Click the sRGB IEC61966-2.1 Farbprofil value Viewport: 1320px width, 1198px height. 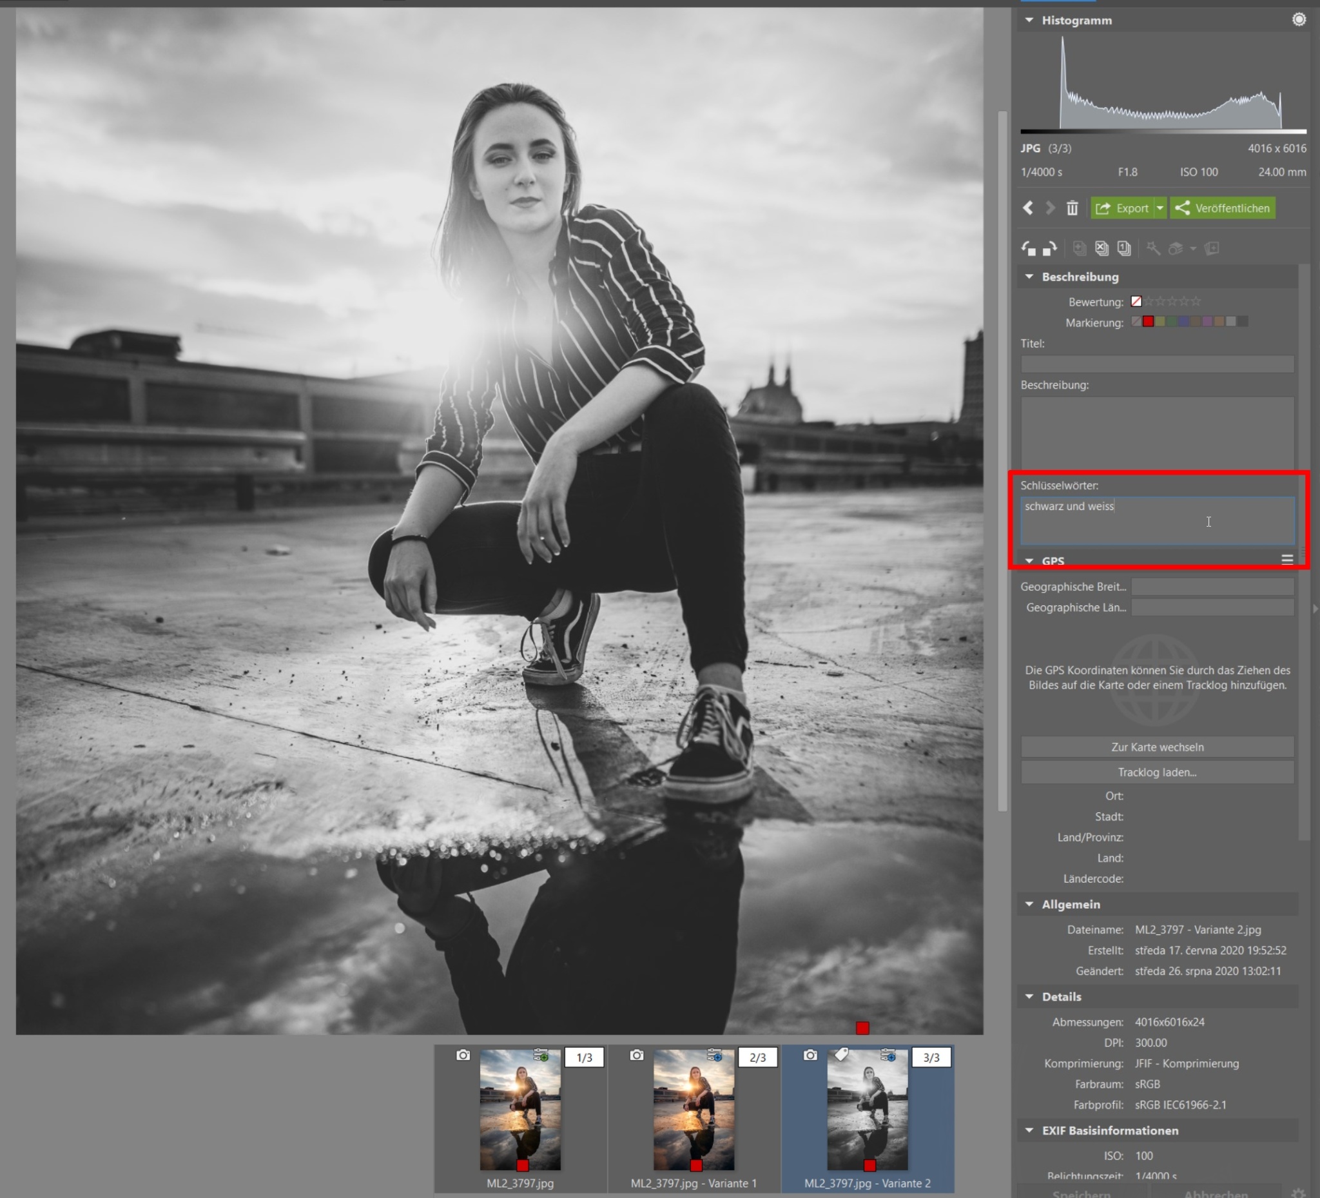pyautogui.click(x=1181, y=1105)
